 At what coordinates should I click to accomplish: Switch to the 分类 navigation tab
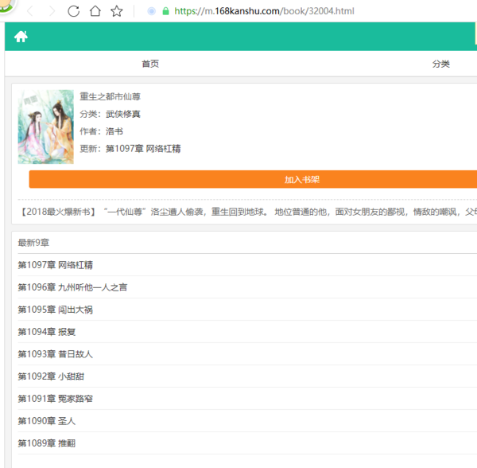pyautogui.click(x=440, y=64)
